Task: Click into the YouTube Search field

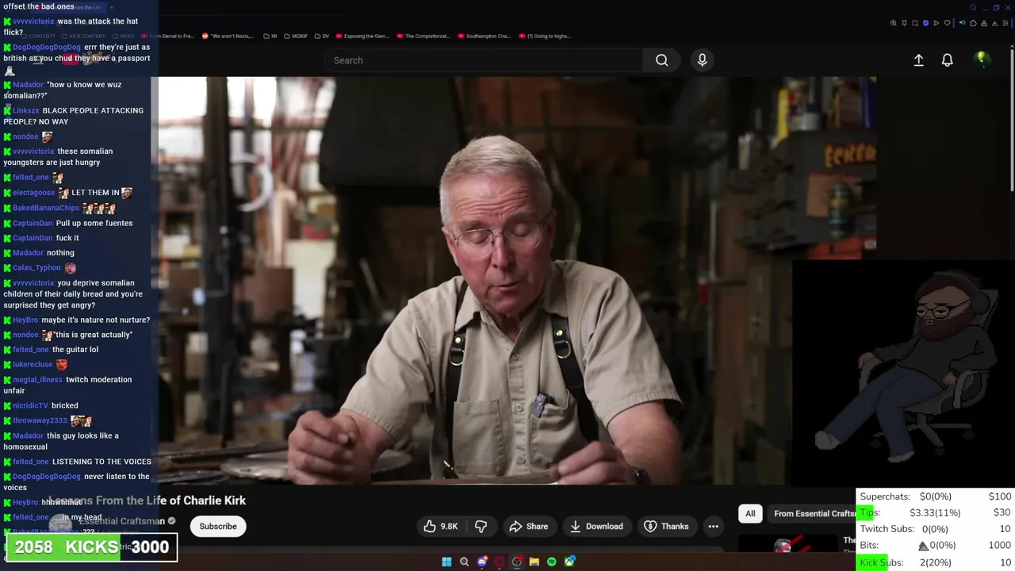Action: click(484, 60)
